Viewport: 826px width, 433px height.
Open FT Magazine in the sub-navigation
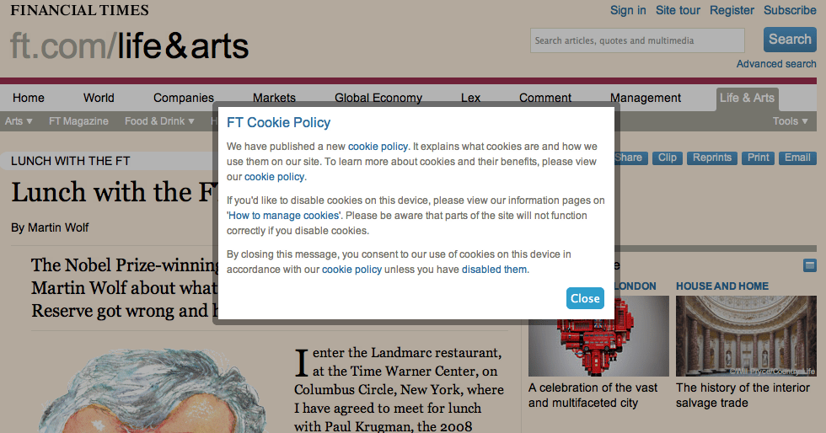pos(78,121)
